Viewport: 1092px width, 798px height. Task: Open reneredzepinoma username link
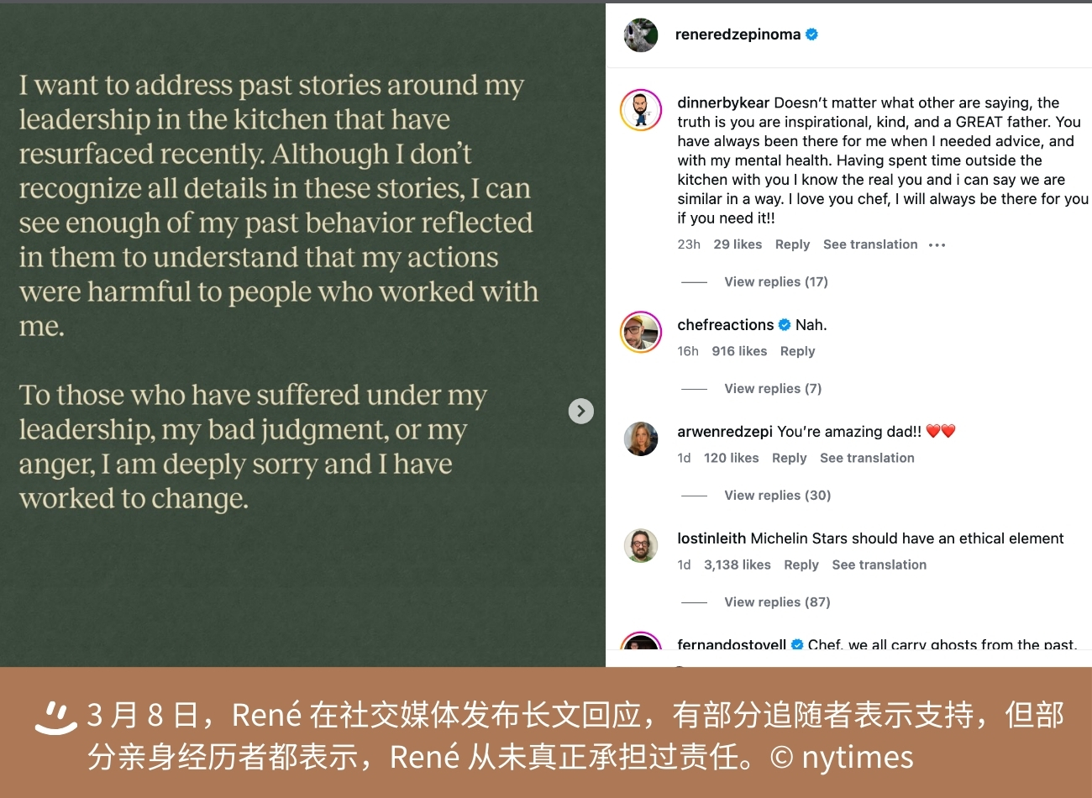(x=738, y=34)
